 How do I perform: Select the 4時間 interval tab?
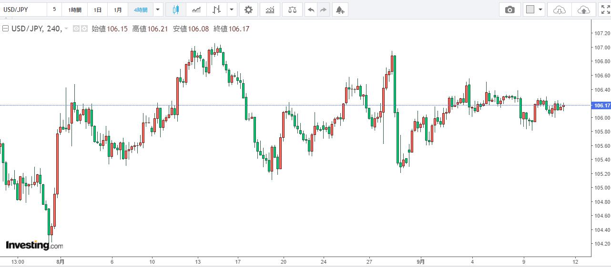click(x=141, y=10)
